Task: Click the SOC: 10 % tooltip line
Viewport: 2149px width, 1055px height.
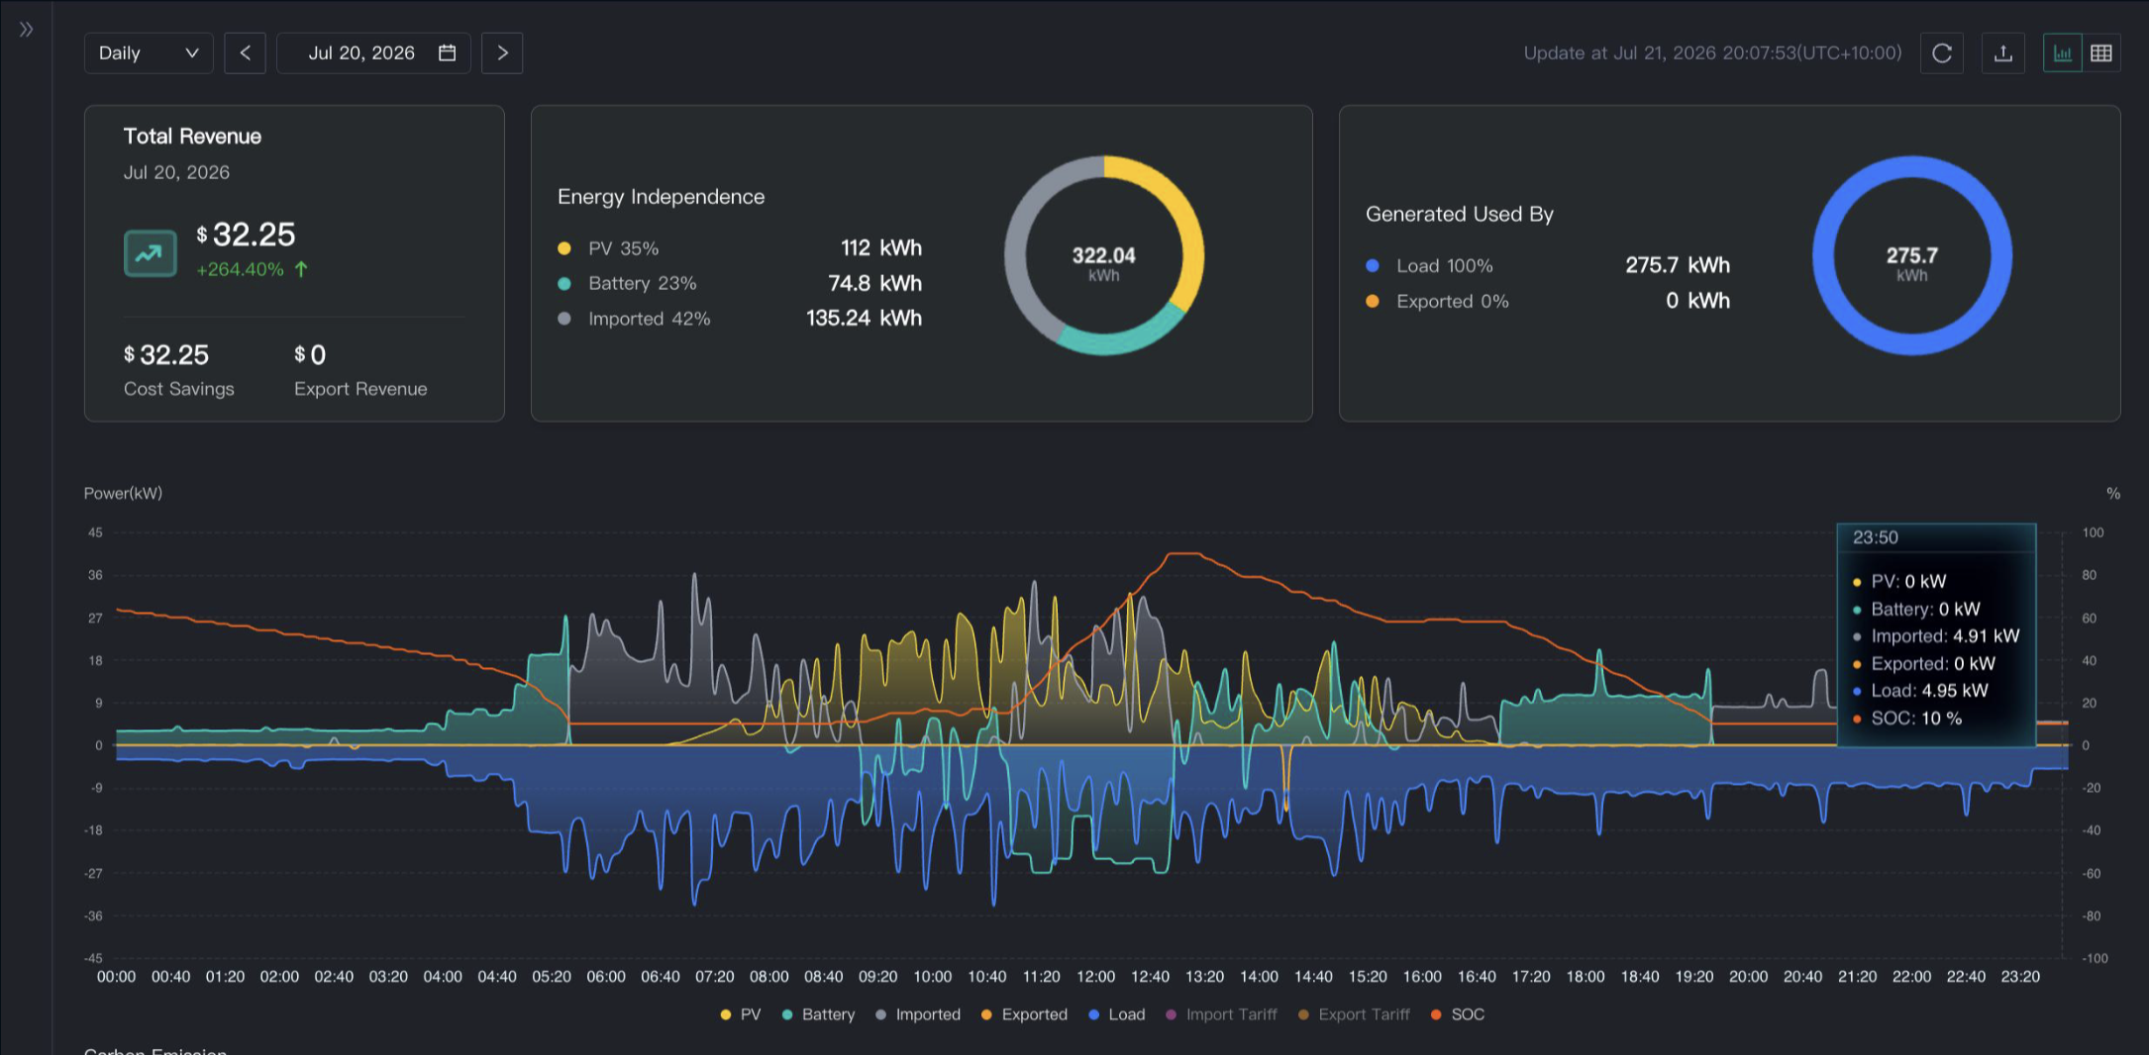Action: point(1907,719)
